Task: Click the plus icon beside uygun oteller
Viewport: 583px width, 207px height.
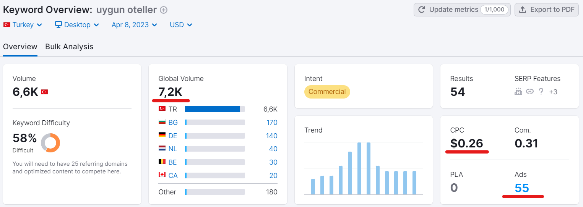Action: tap(164, 10)
